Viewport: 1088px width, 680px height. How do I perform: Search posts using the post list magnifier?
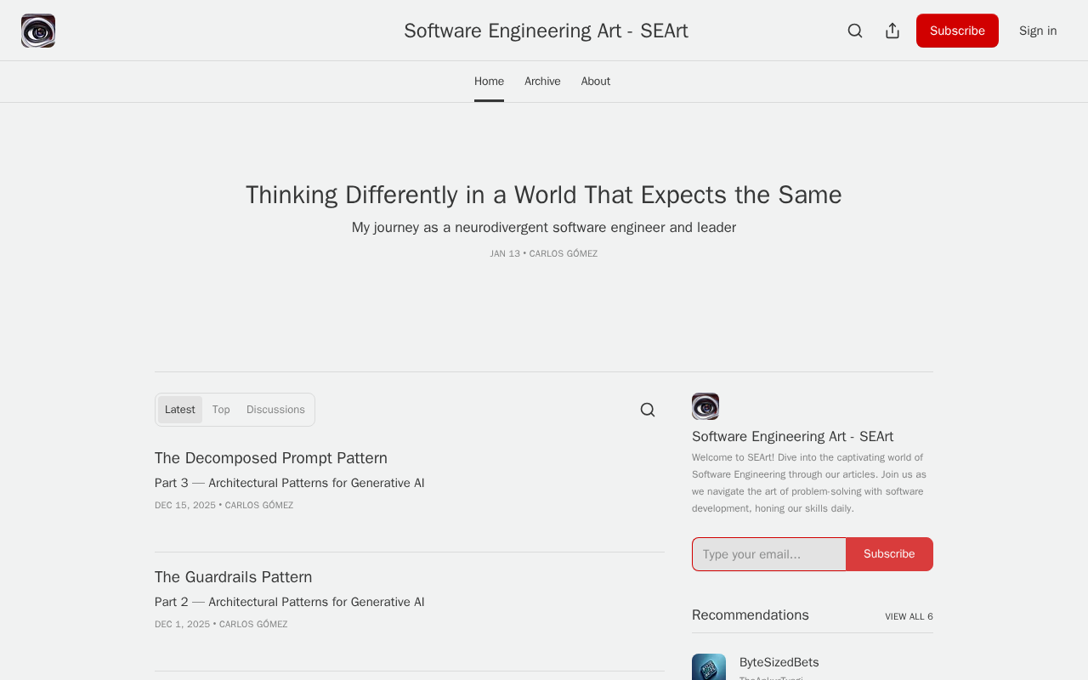648,410
